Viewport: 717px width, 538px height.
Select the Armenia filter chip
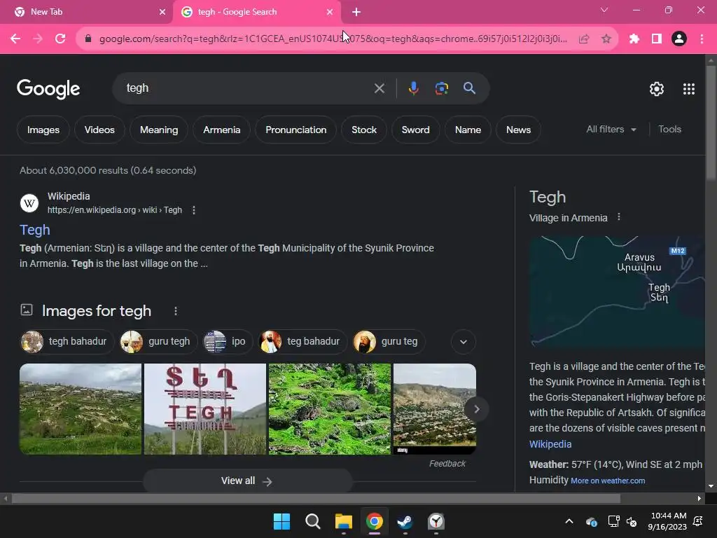coord(222,130)
